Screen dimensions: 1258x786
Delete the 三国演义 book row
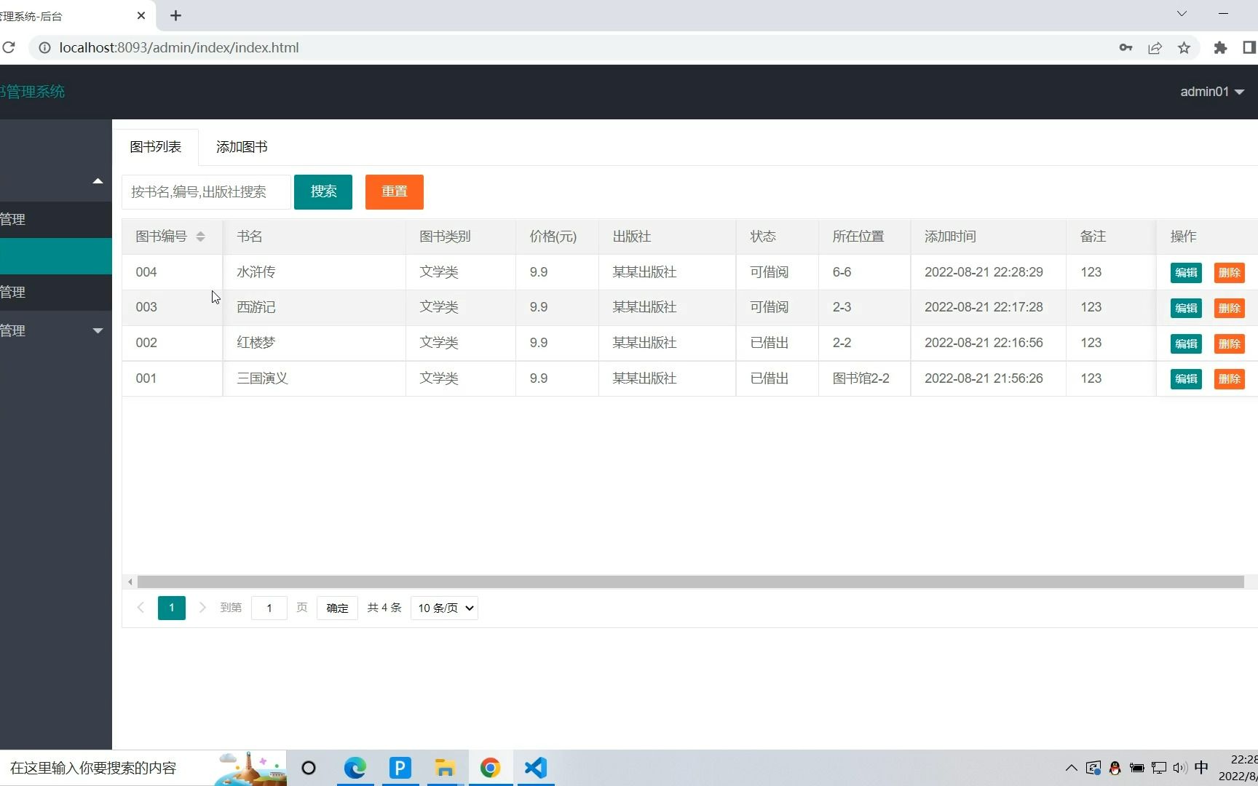pyautogui.click(x=1230, y=378)
